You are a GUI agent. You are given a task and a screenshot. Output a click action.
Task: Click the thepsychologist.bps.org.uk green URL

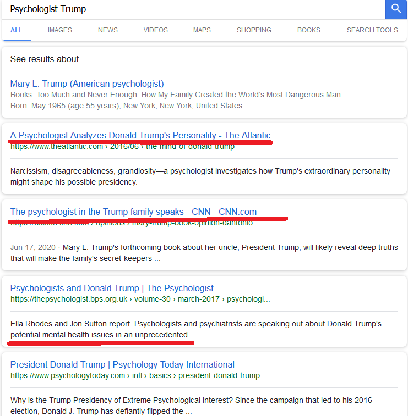click(x=140, y=299)
